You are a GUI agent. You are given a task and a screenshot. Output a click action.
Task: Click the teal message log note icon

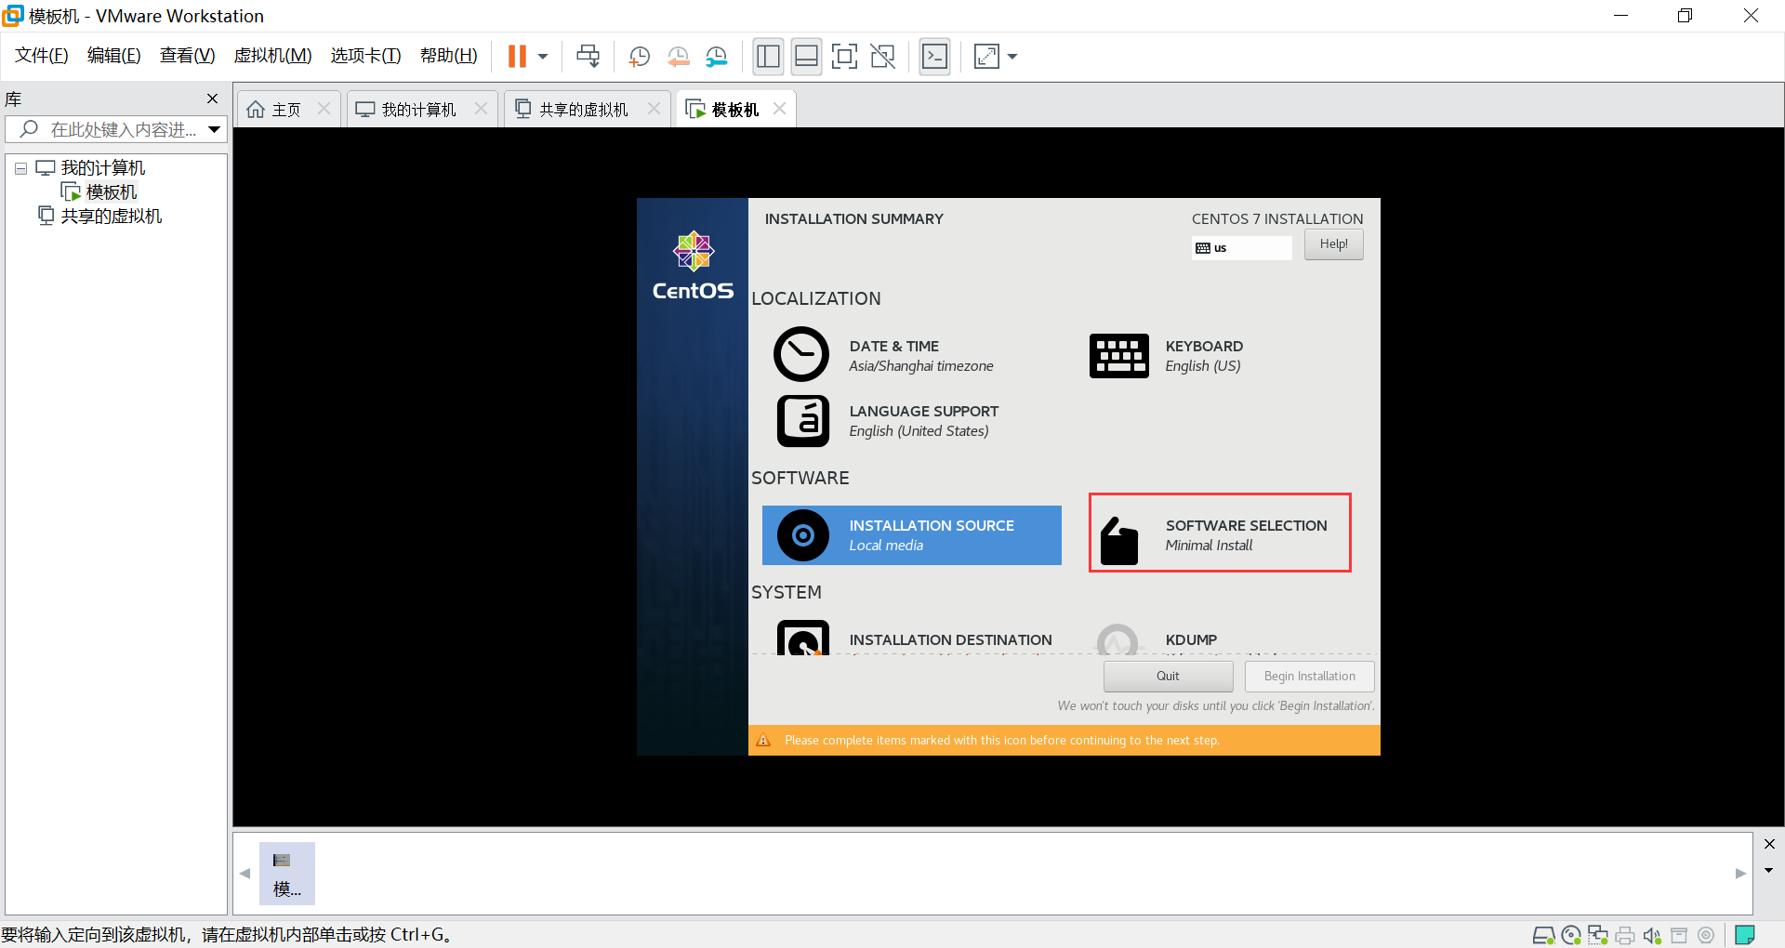point(1745,935)
